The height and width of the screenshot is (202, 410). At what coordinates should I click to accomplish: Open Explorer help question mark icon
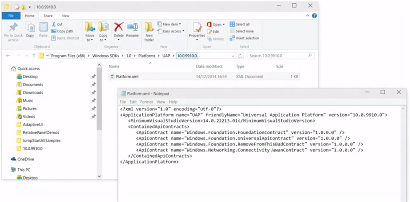tap(314, 16)
